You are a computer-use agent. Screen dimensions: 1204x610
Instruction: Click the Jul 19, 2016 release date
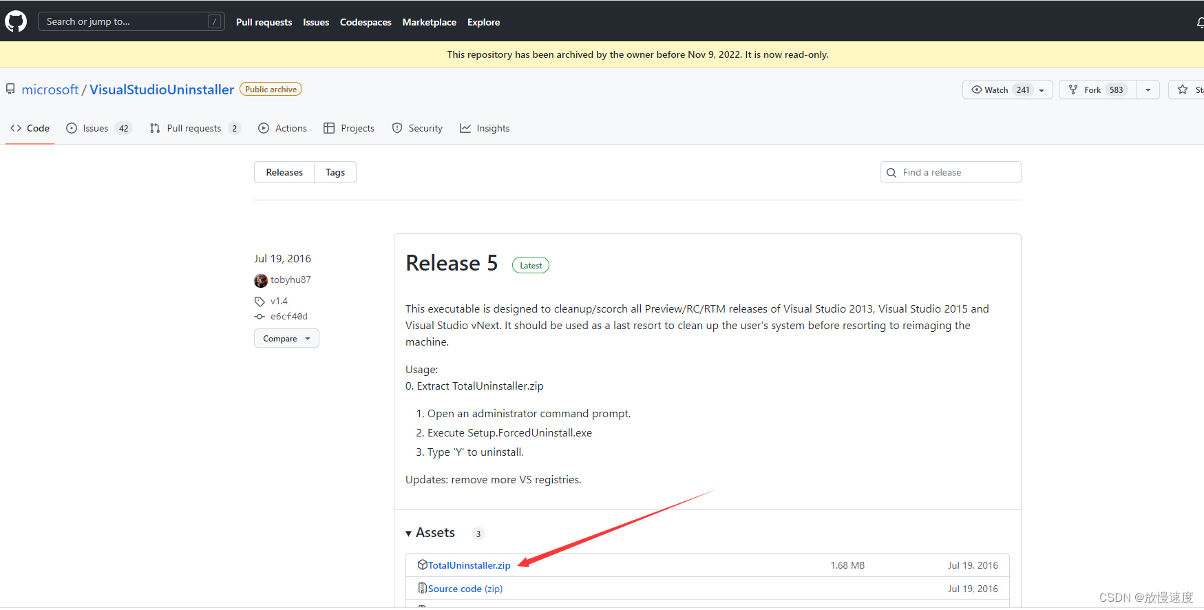pyautogui.click(x=282, y=258)
